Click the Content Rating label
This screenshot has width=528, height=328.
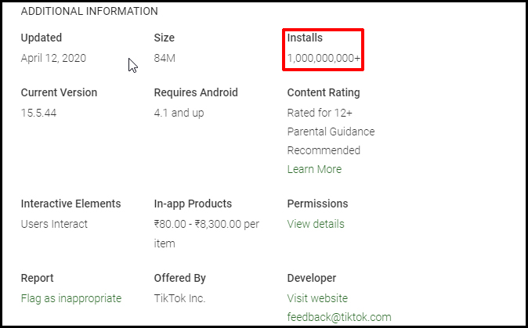[324, 92]
